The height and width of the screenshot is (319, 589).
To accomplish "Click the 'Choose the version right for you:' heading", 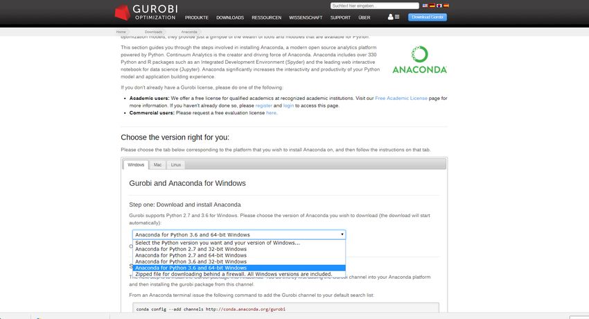I will click(x=175, y=137).
